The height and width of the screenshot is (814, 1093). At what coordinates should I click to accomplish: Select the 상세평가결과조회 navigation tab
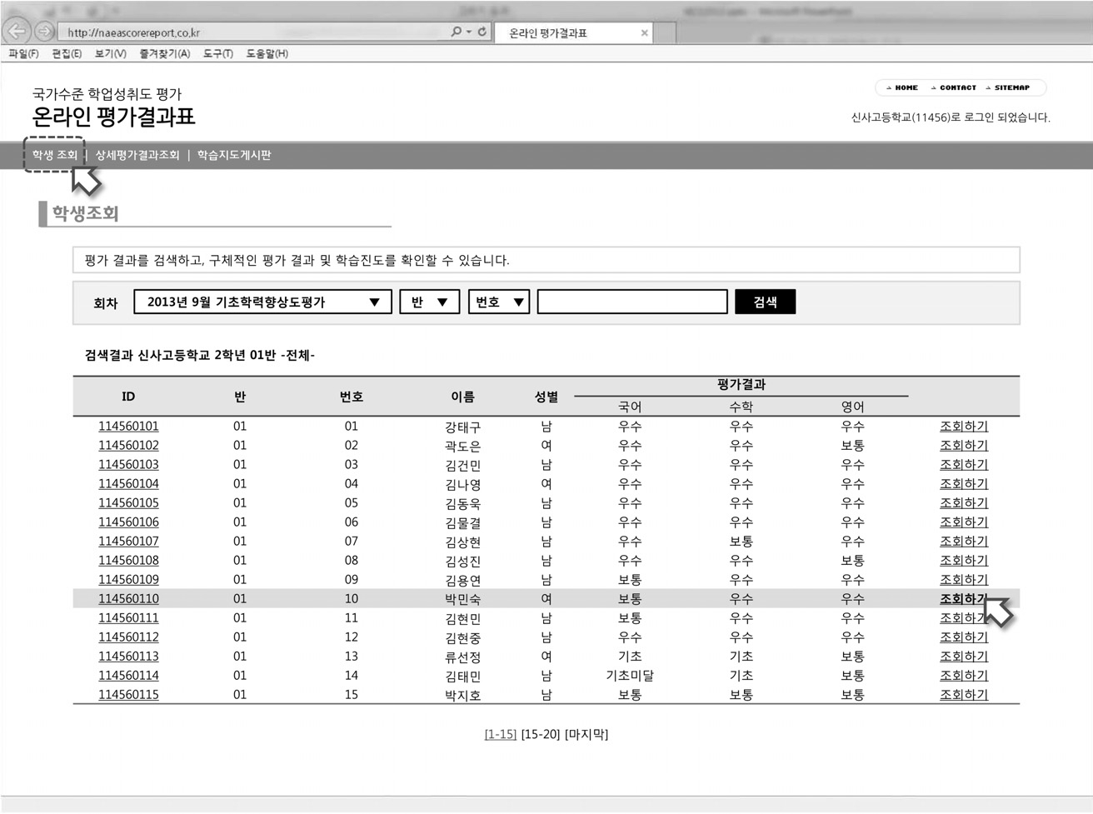coord(137,155)
